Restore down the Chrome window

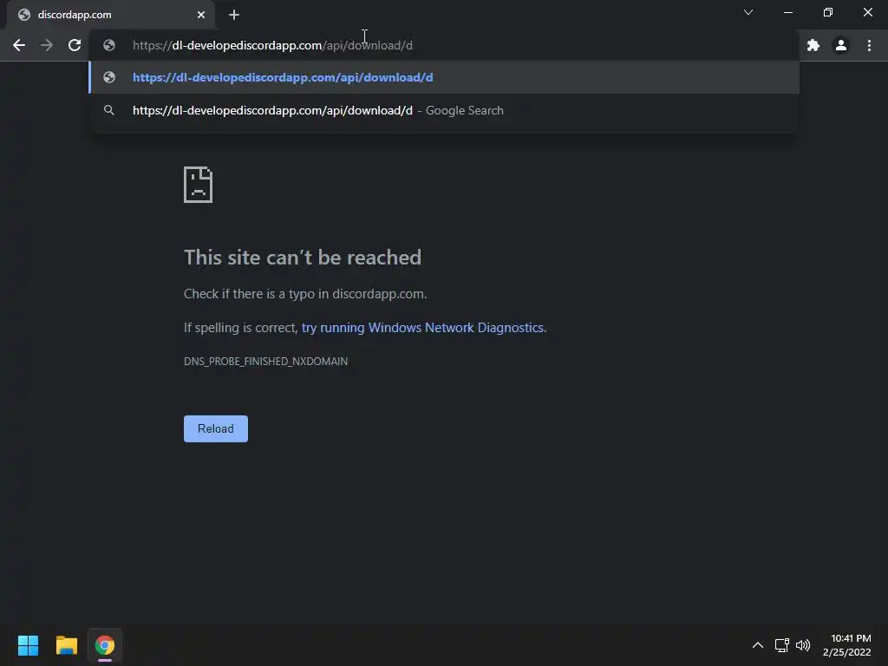click(x=827, y=12)
